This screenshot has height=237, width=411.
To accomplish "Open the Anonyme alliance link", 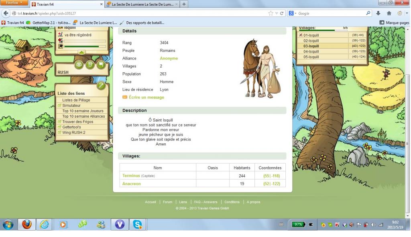I will (x=169, y=58).
